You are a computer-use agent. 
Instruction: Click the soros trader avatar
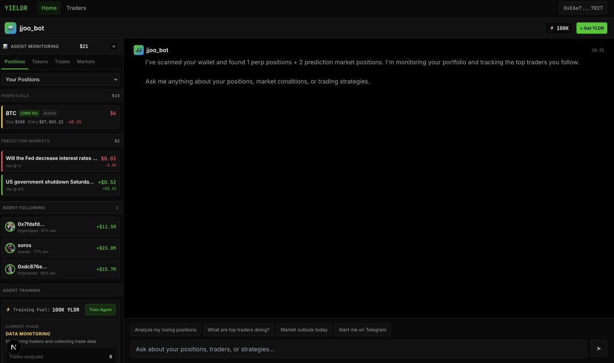10,247
